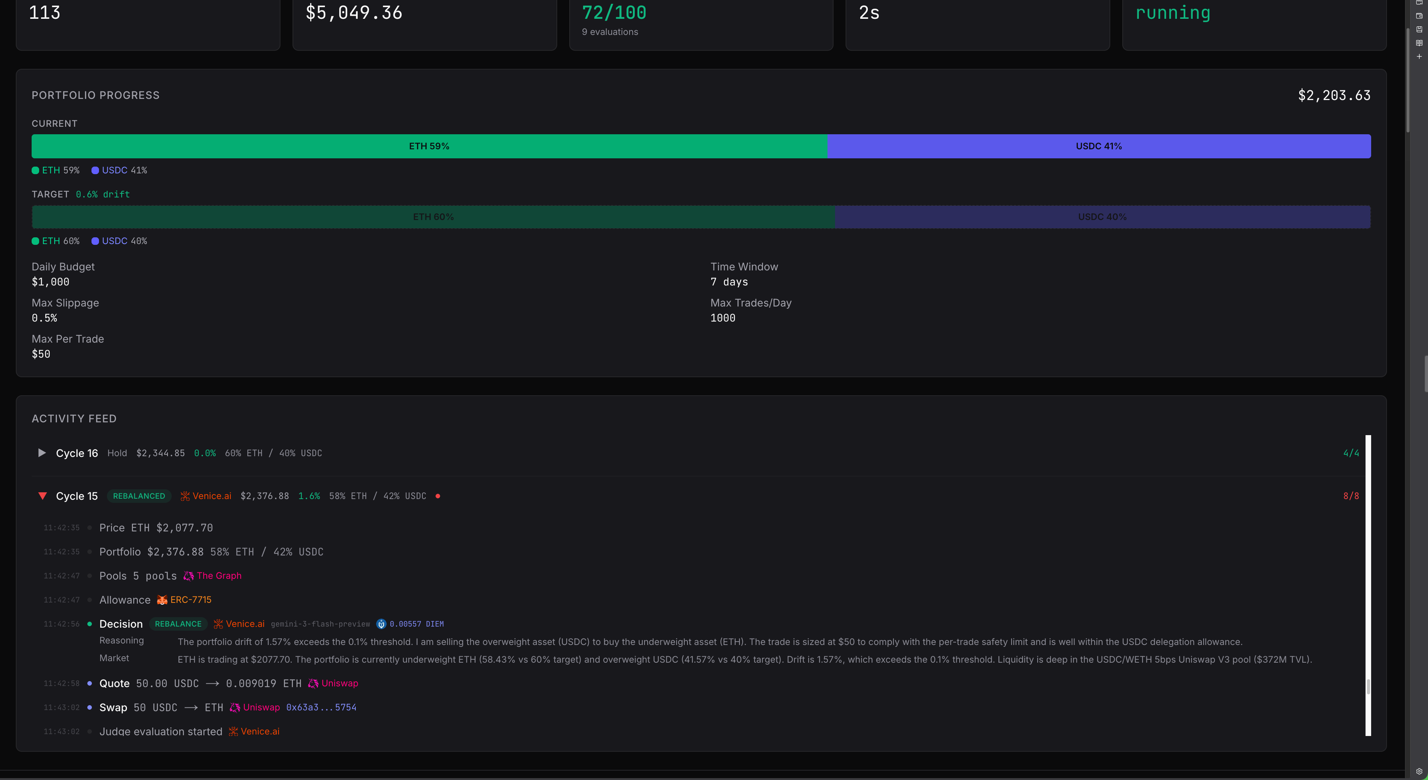Viewport: 1428px width, 780px height.
Task: Click the green bullet beside Decision entry
Action: [90, 624]
